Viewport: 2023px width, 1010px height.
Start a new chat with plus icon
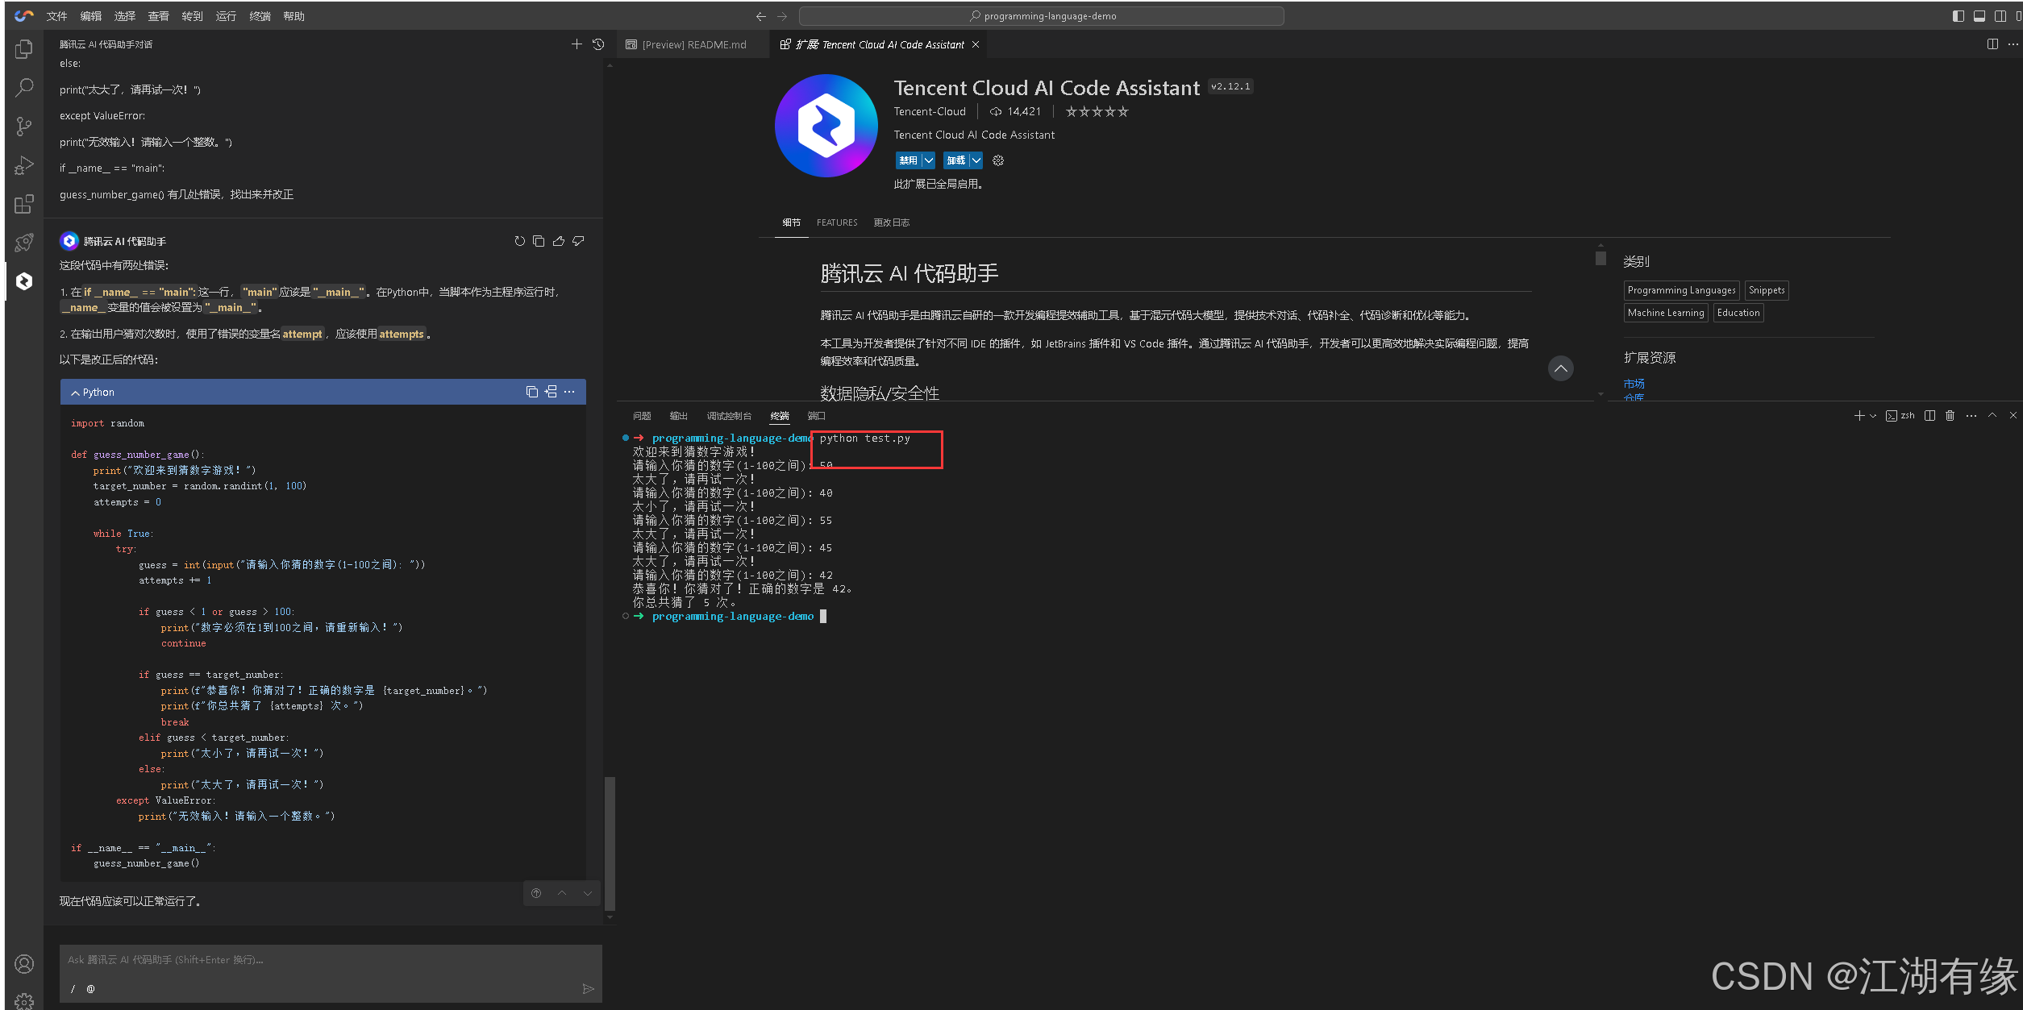[x=577, y=44]
